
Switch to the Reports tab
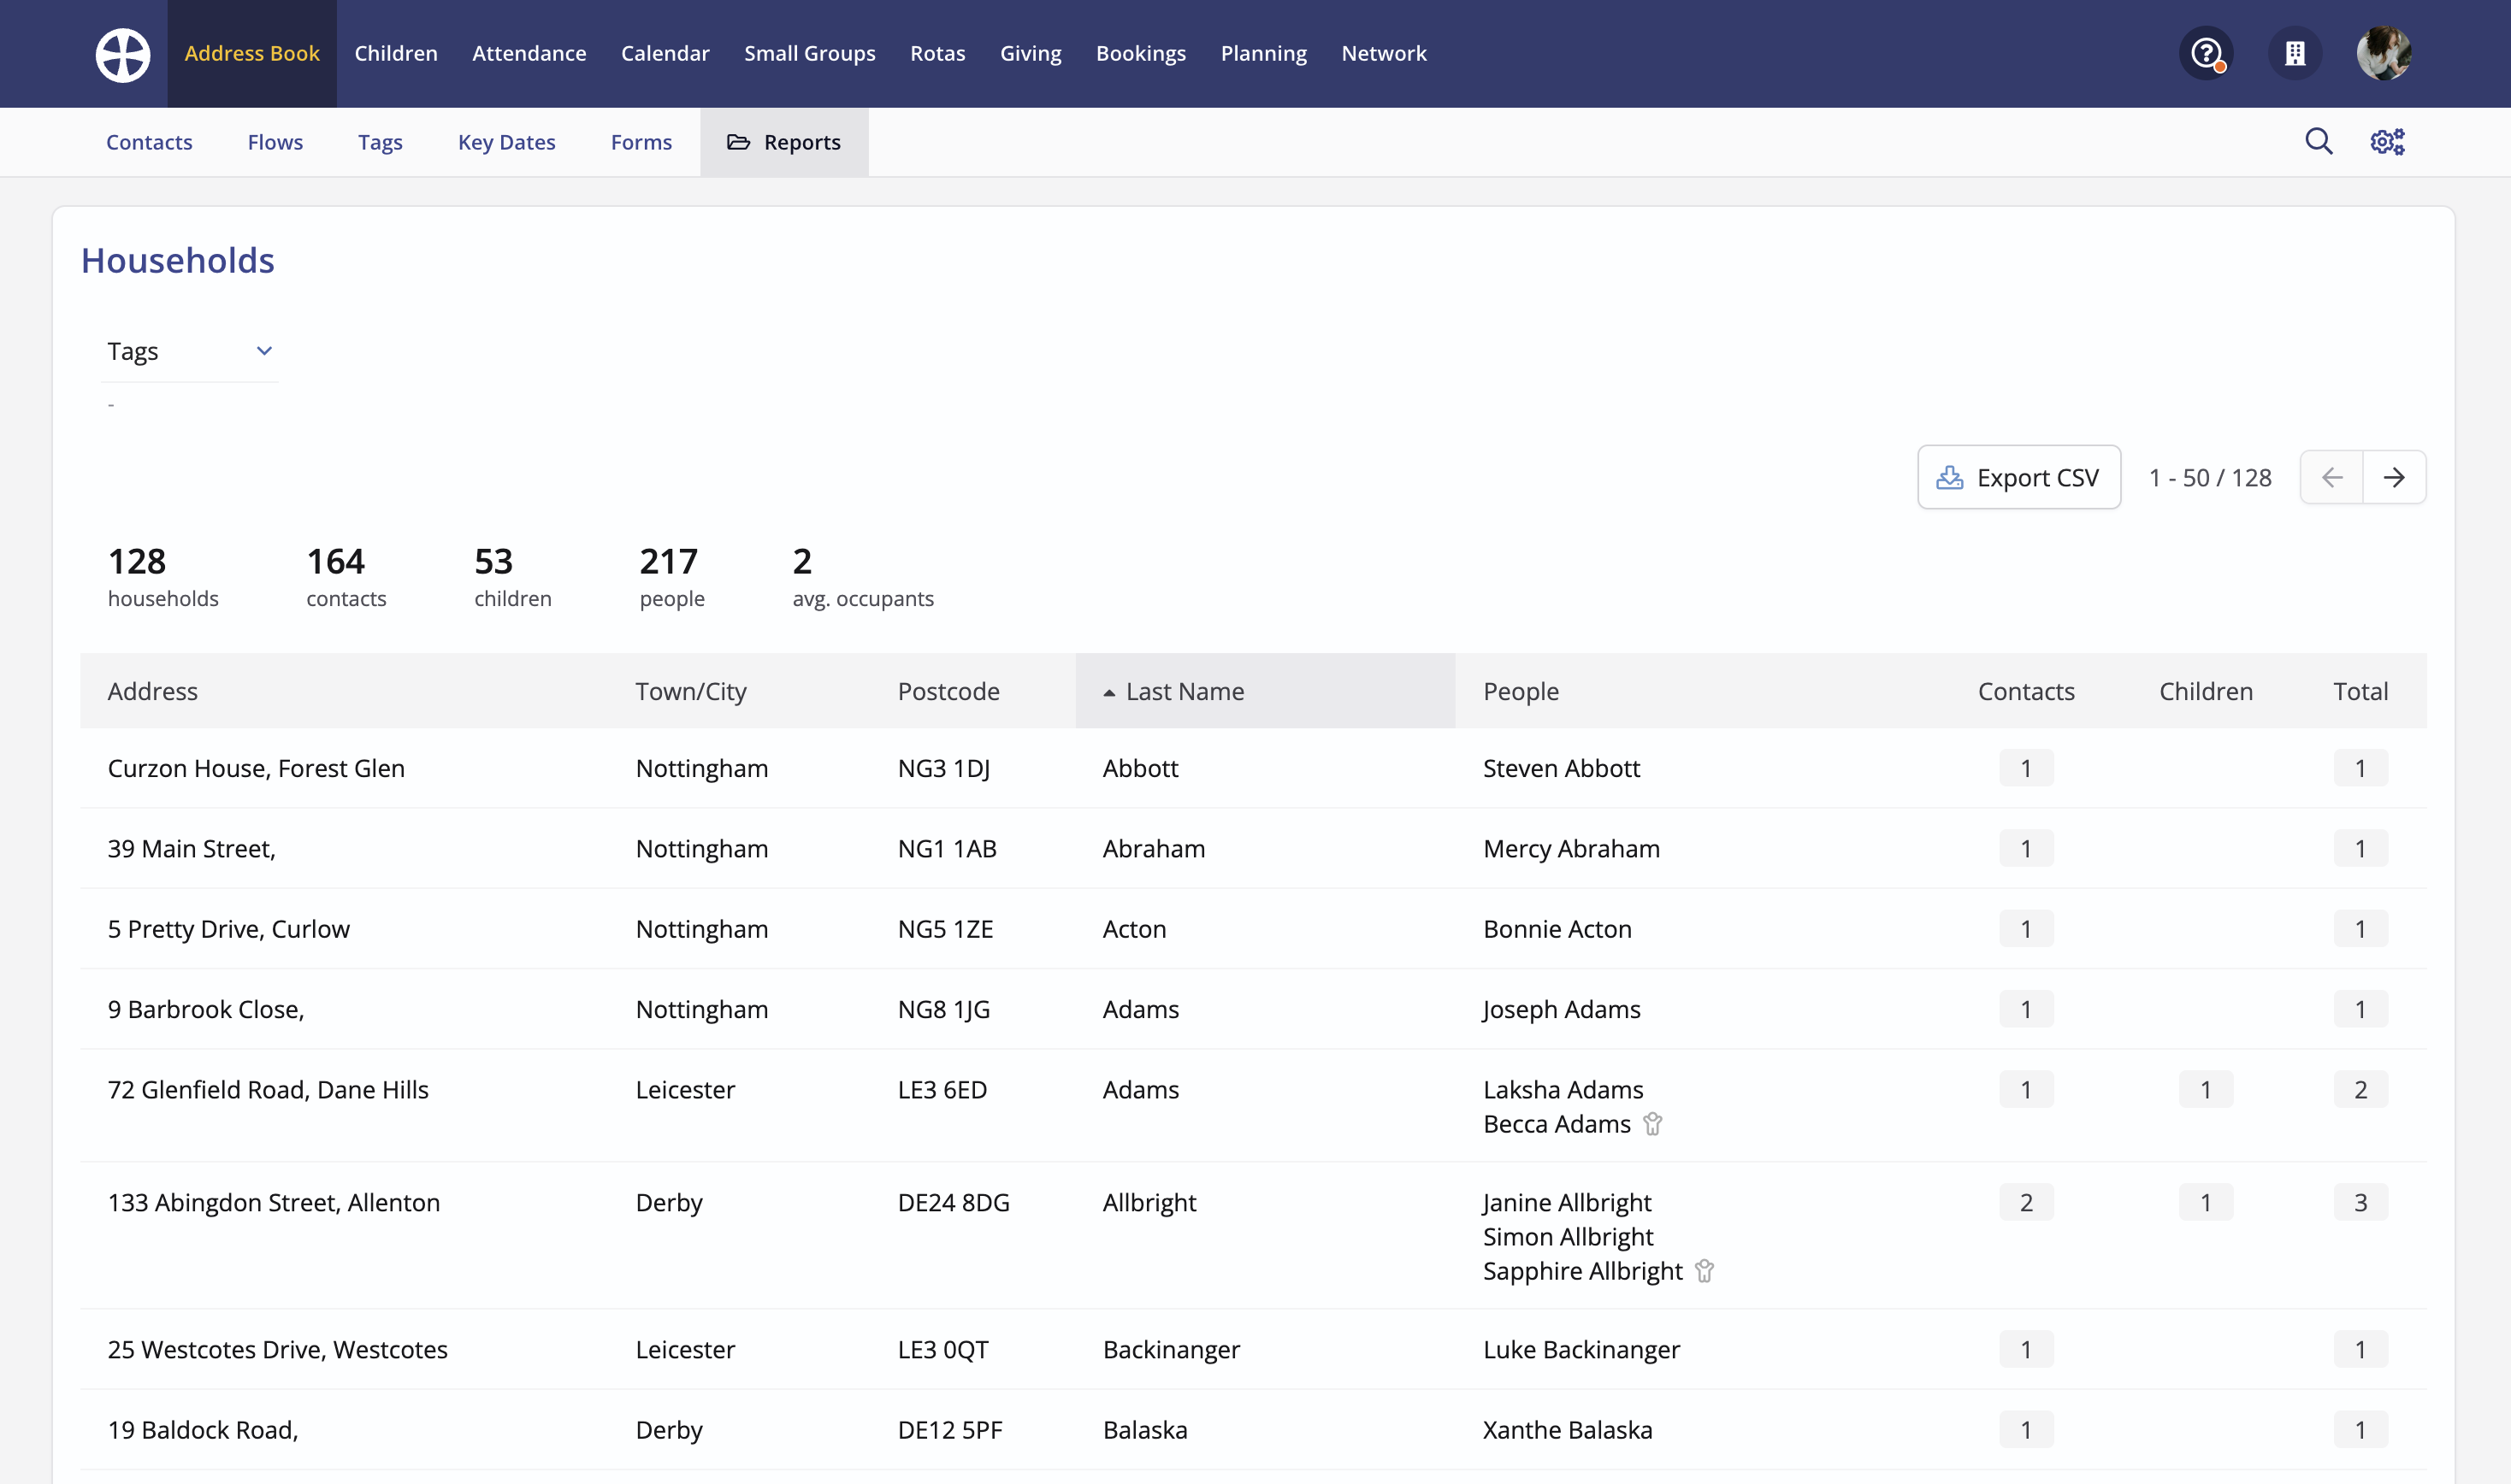(784, 142)
